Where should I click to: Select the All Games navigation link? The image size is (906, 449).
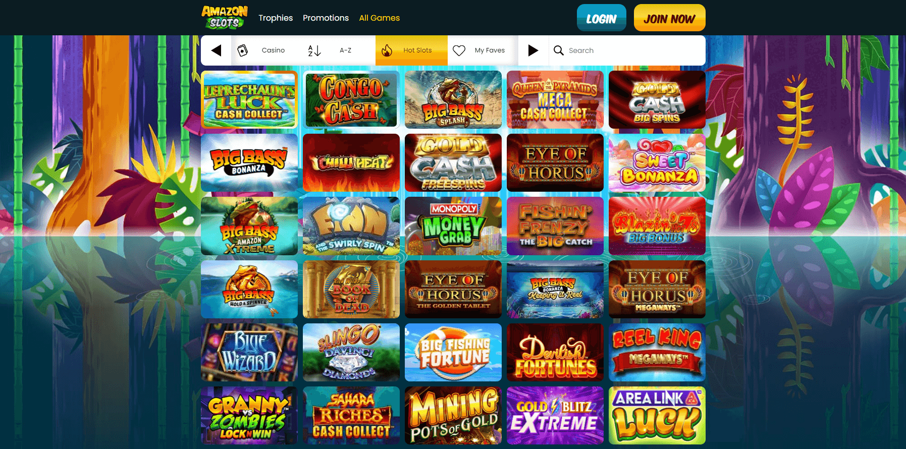pyautogui.click(x=379, y=18)
